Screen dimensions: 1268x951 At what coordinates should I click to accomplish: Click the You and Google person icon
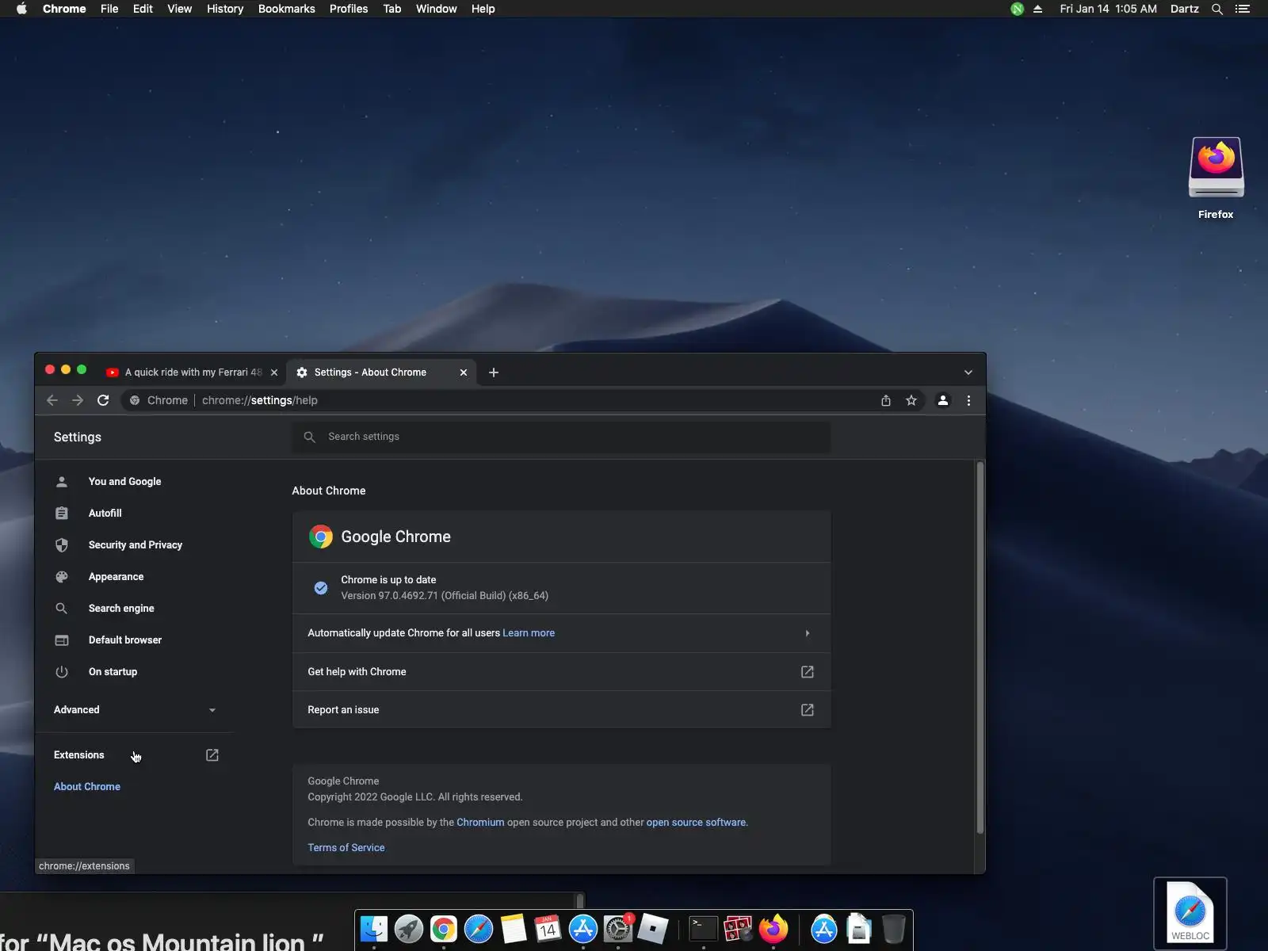(x=62, y=482)
